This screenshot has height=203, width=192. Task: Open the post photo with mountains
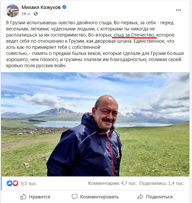pos(95,124)
